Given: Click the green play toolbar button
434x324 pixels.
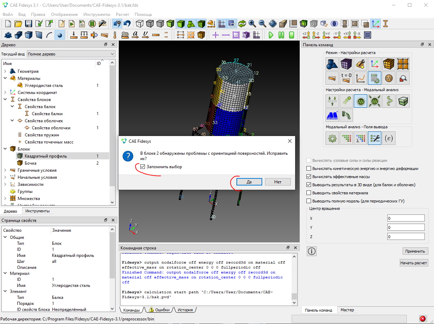Looking at the screenshot, I should coord(271,35).
